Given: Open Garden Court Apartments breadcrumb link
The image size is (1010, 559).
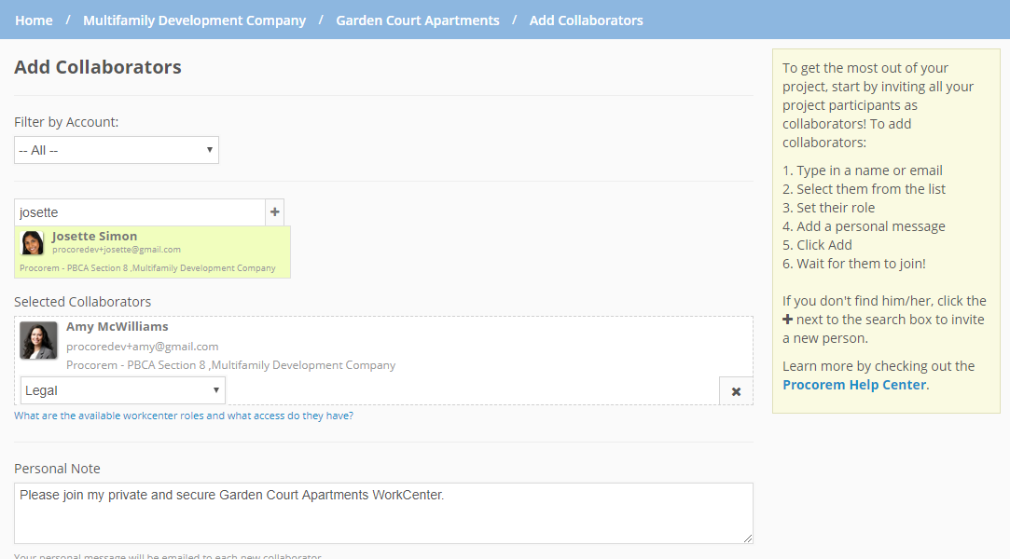Looking at the screenshot, I should 417,20.
